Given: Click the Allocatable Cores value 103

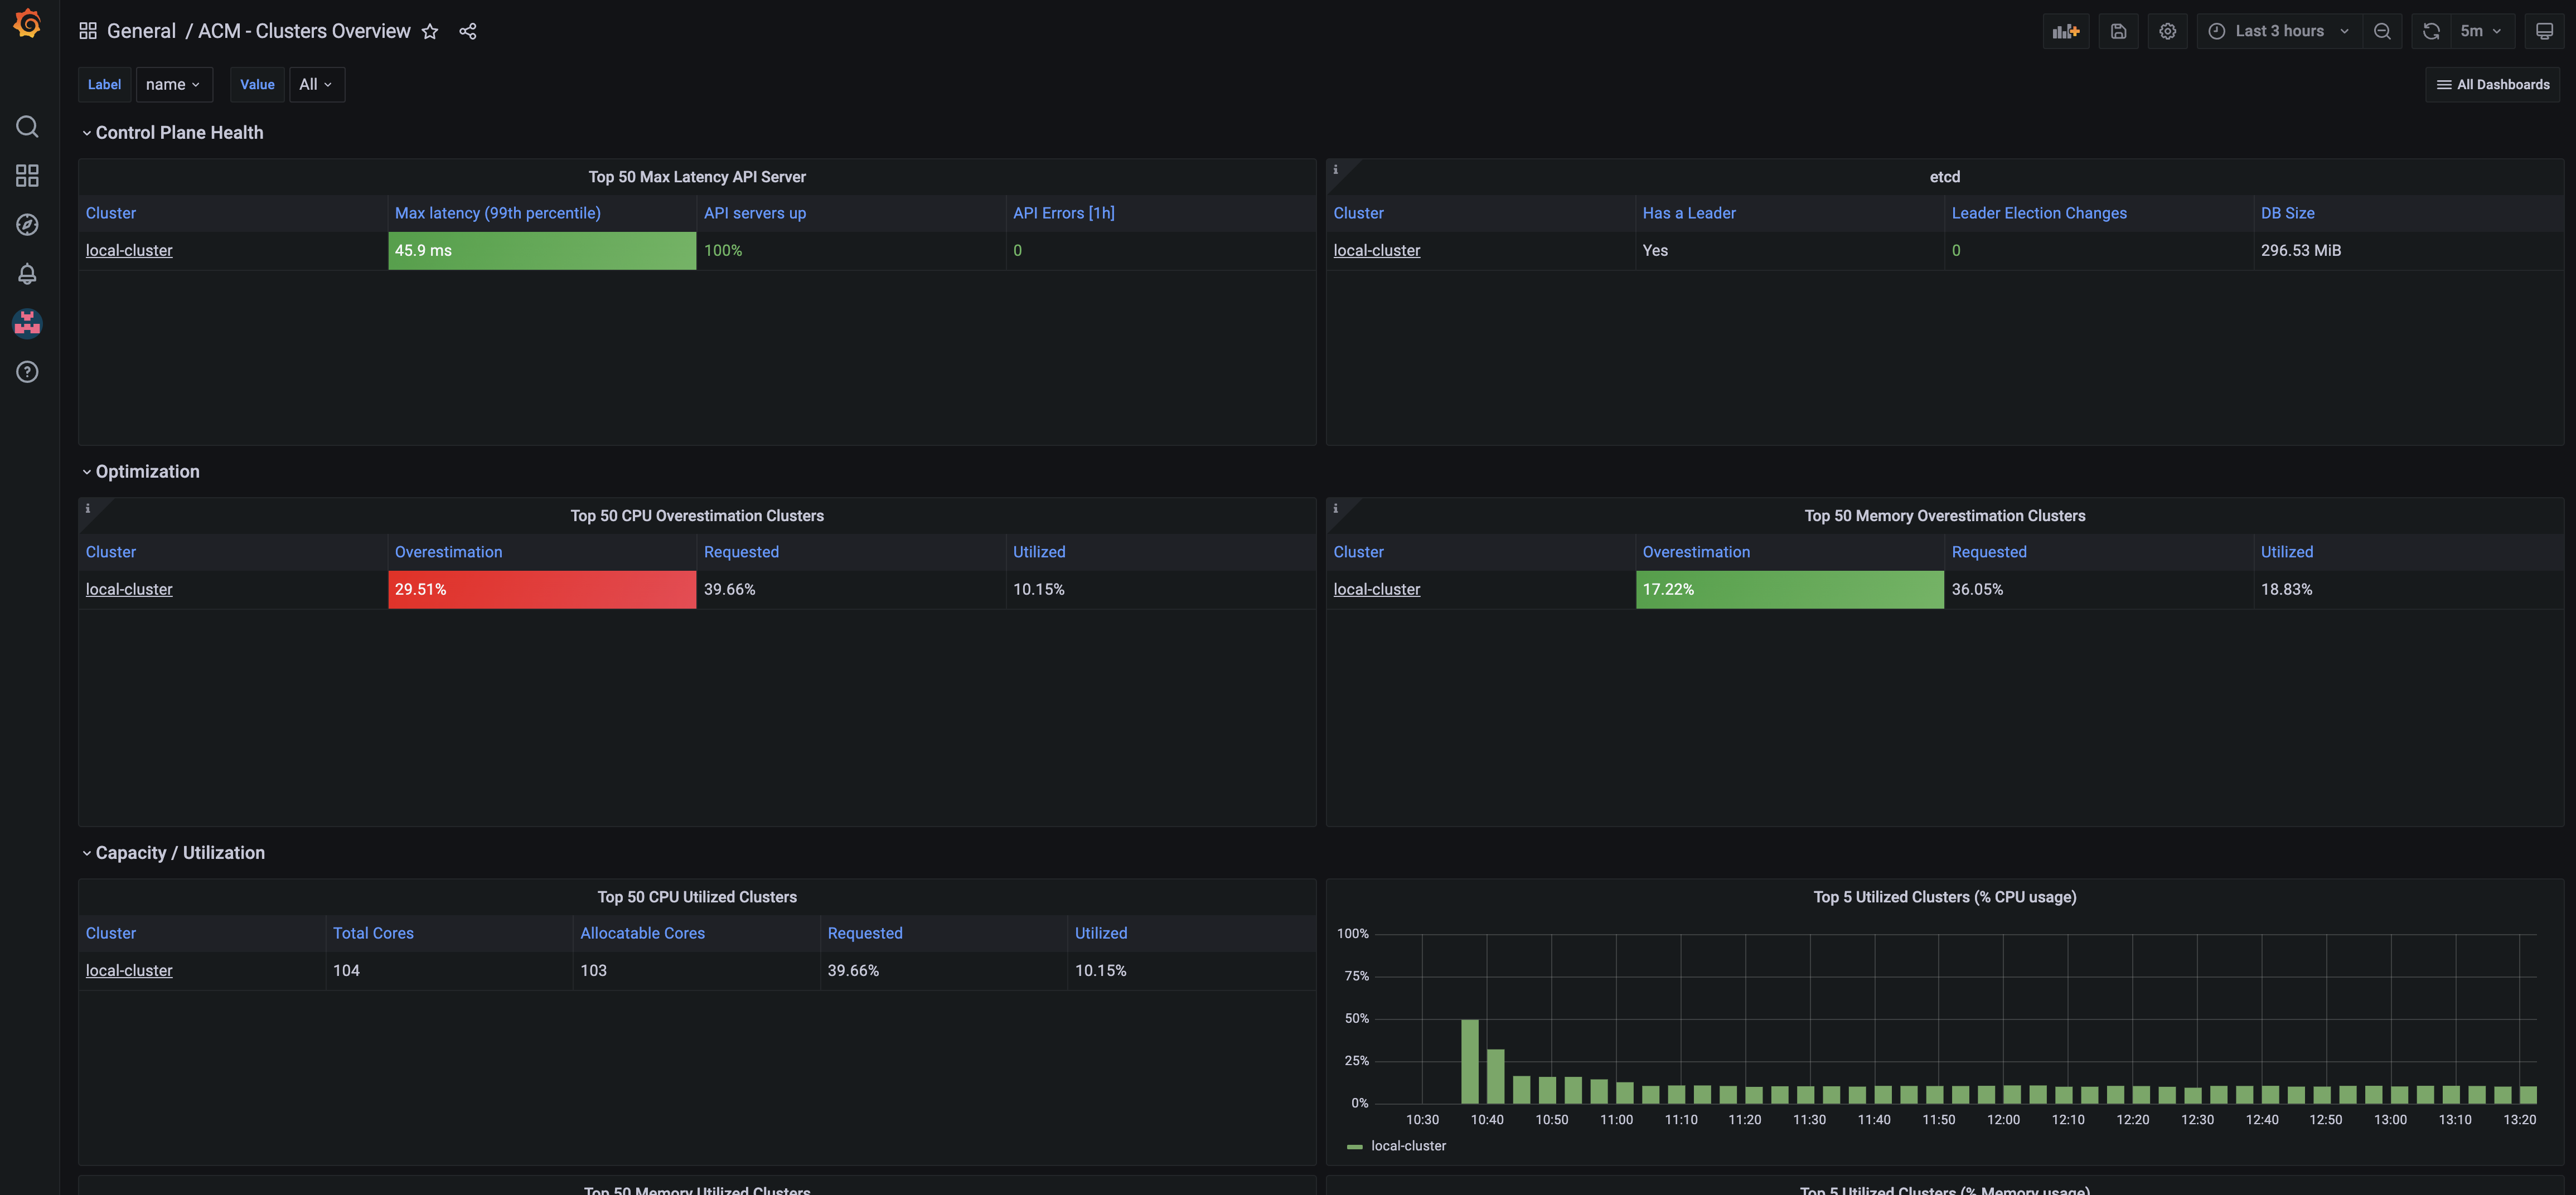Looking at the screenshot, I should 593,970.
